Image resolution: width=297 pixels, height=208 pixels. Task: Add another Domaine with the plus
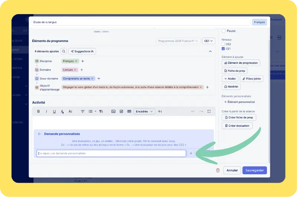[82, 70]
